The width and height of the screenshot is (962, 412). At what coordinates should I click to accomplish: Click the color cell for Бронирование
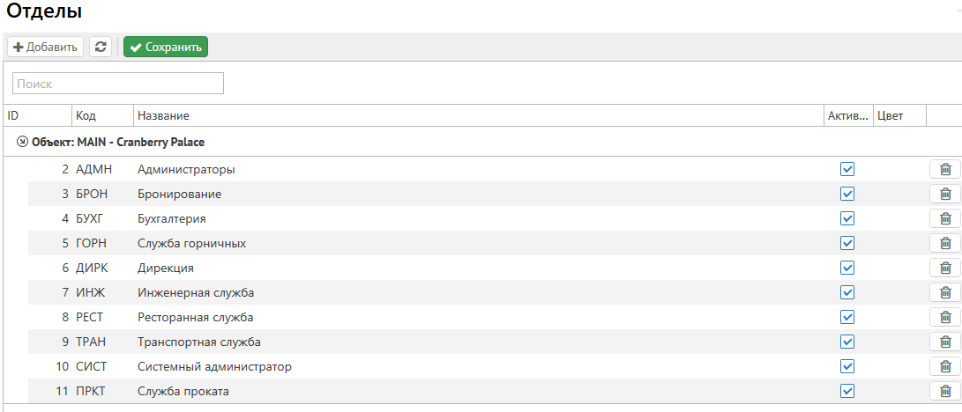click(x=899, y=195)
